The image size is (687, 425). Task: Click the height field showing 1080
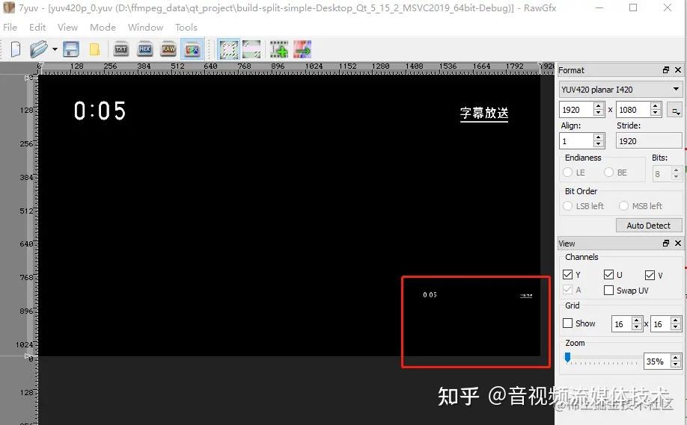[x=633, y=110]
